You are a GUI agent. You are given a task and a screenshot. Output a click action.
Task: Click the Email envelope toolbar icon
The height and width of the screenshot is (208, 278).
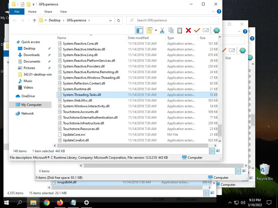click(206, 30)
